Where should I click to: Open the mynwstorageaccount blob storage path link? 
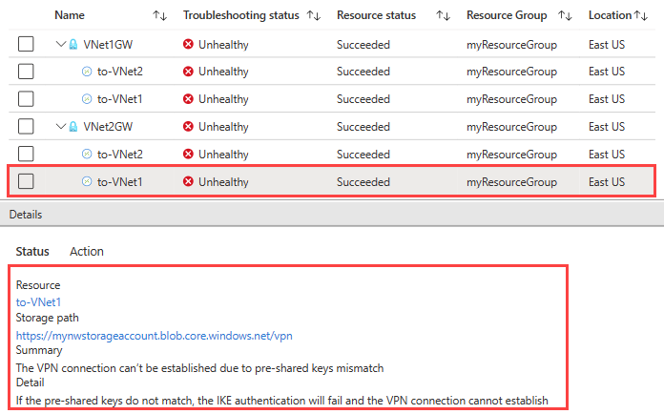coord(155,336)
